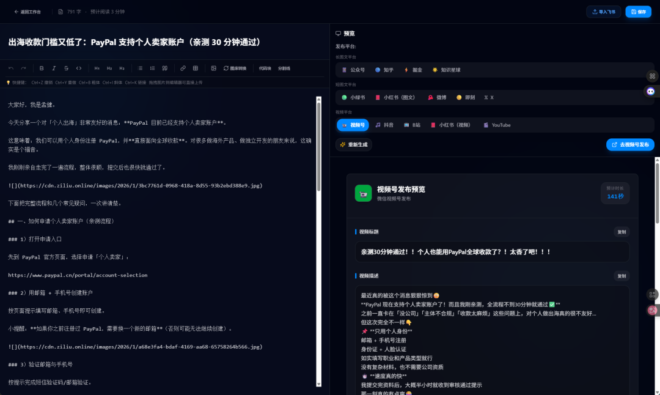Viewport: 660px width, 395px height.
Task: Insert a bulleted list
Action: tap(140, 68)
